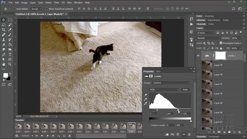Select the Zoom tool
This screenshot has width=247, height=139.
coord(10,64)
